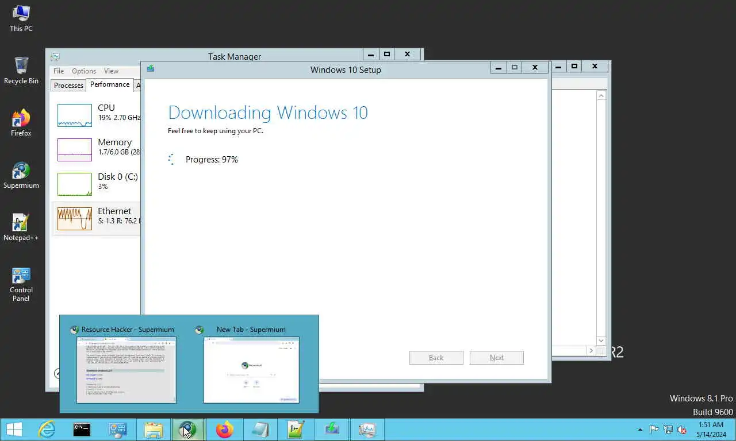Image resolution: width=736 pixels, height=441 pixels.
Task: Open View menu in Task Manager
Action: (x=111, y=71)
